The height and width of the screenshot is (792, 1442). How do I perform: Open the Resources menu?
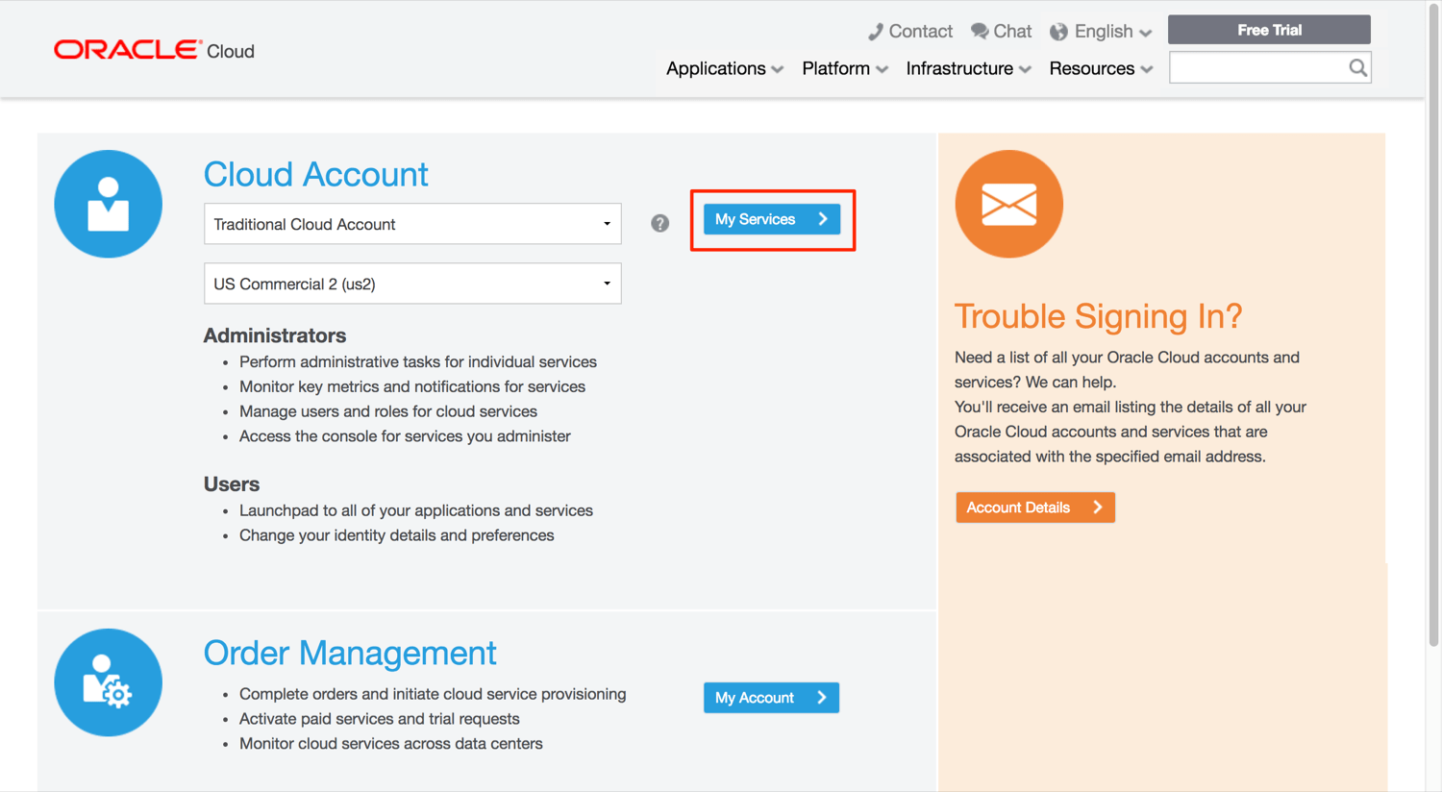pyautogui.click(x=1101, y=68)
